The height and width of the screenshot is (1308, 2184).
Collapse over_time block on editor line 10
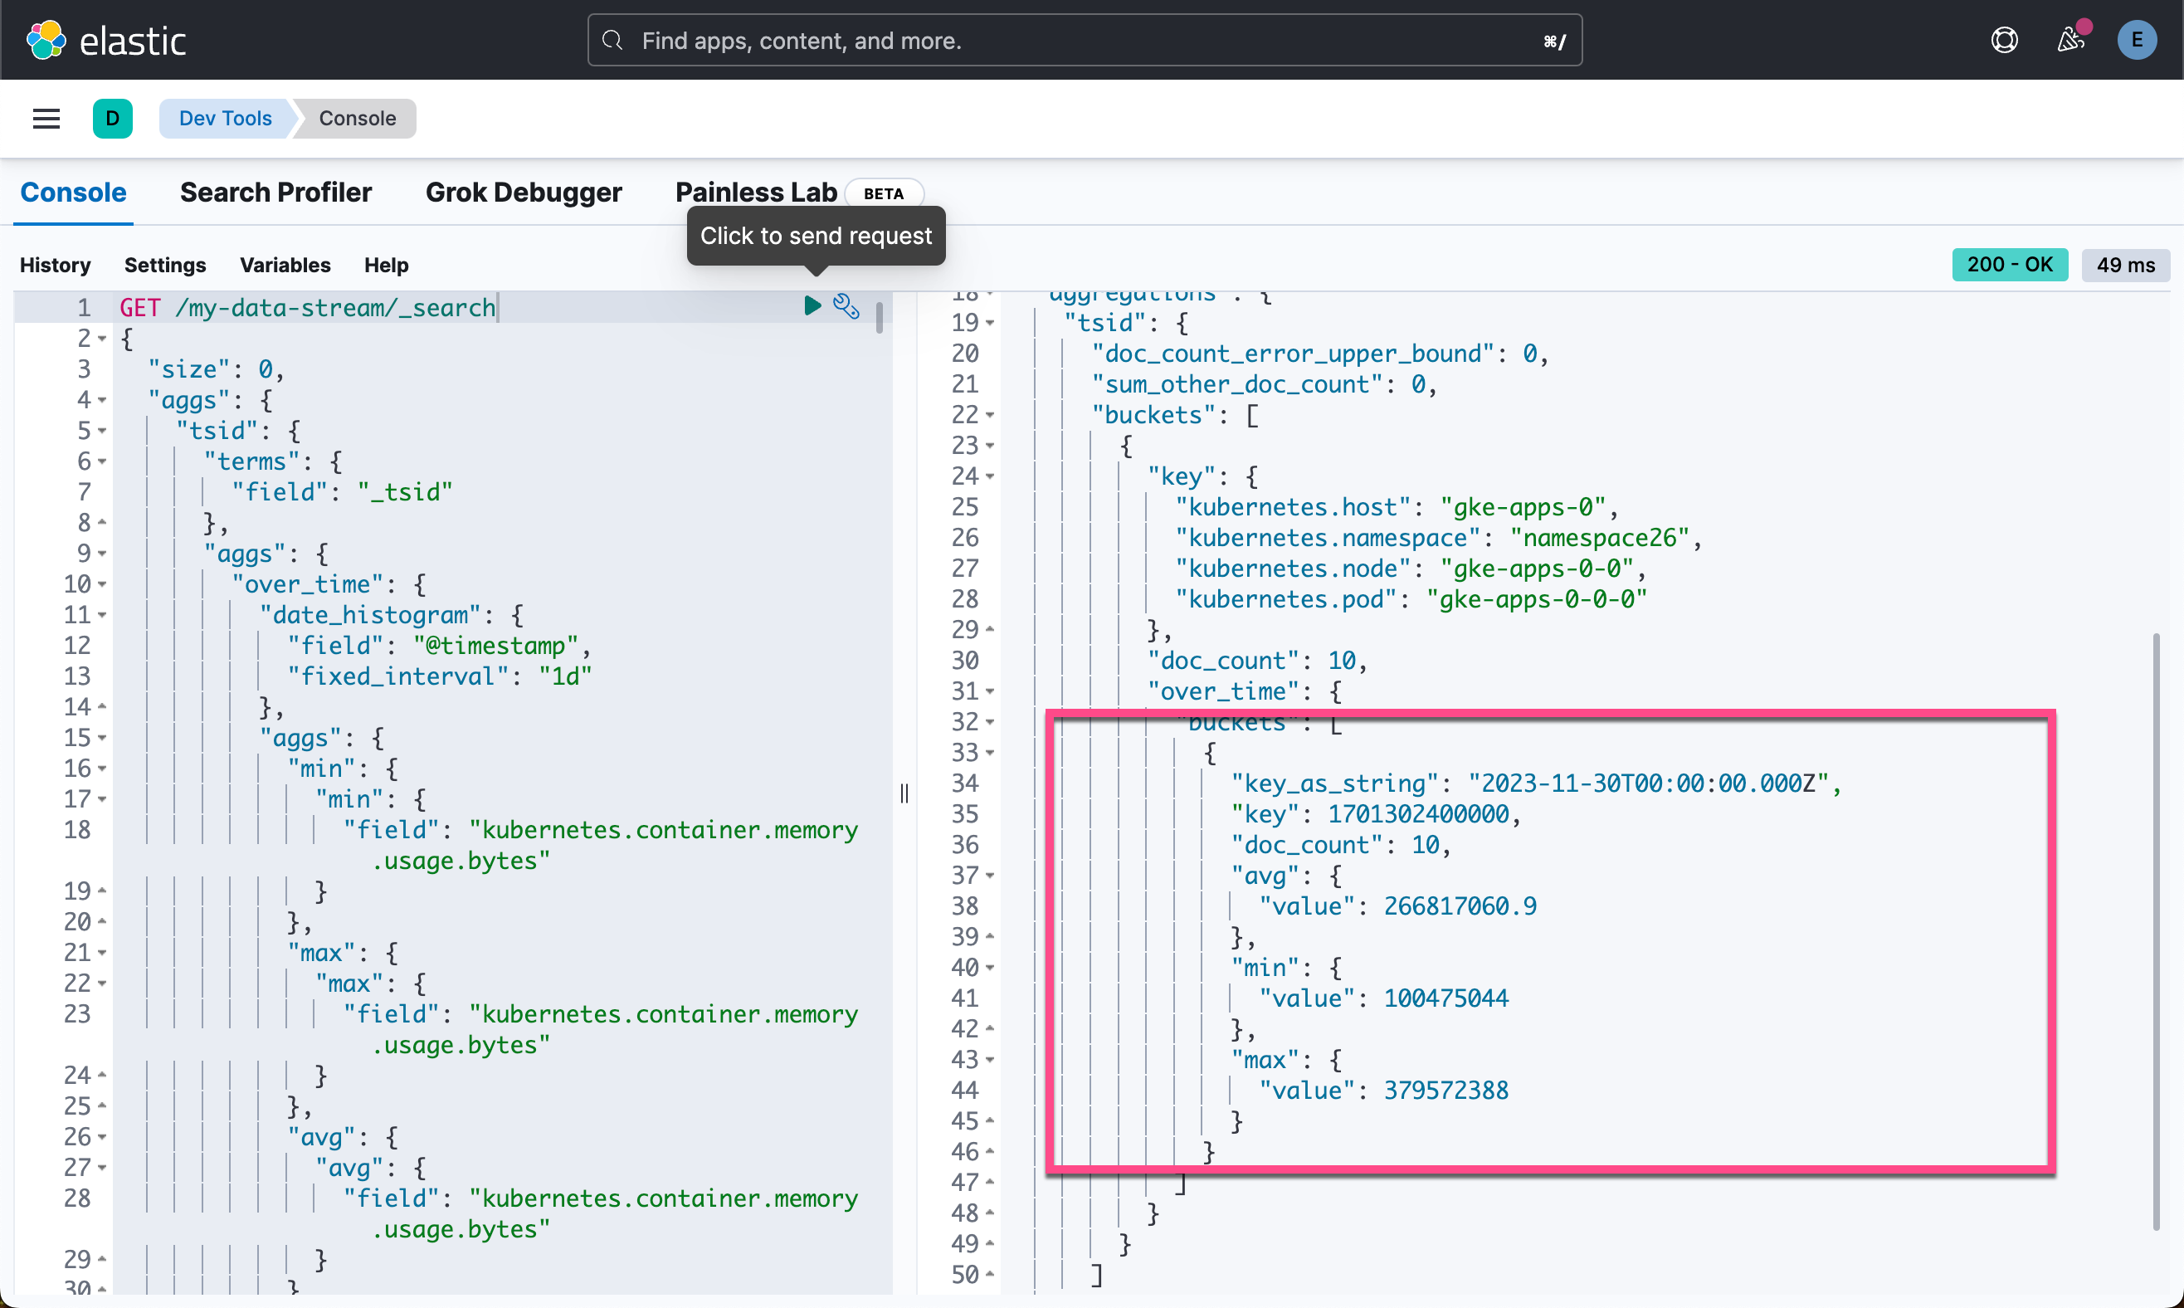click(102, 584)
